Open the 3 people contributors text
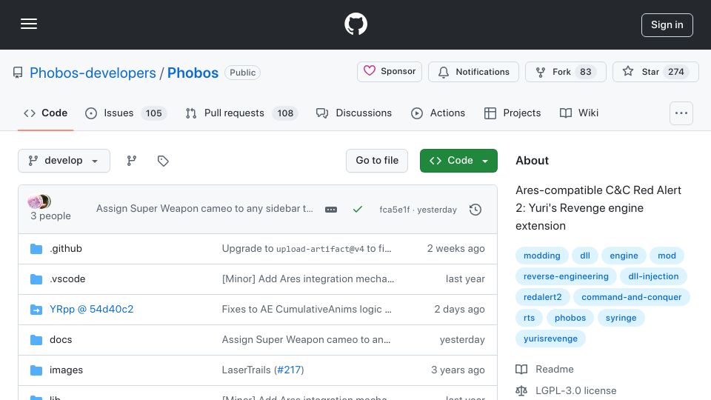The height and width of the screenshot is (400, 711). (x=51, y=216)
